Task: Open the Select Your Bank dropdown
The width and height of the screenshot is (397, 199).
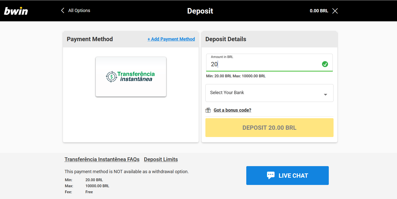Action: [269, 93]
